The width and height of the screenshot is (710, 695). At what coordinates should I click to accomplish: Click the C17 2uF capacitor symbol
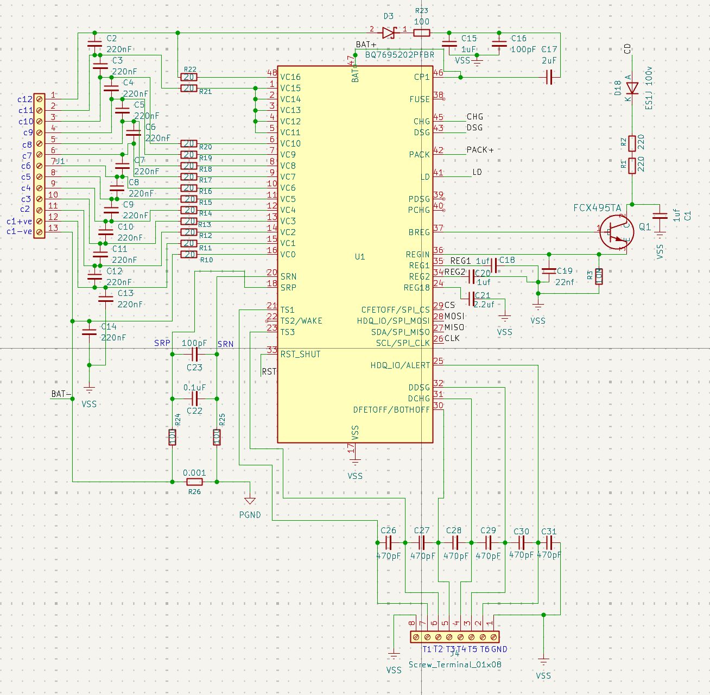[x=549, y=78]
